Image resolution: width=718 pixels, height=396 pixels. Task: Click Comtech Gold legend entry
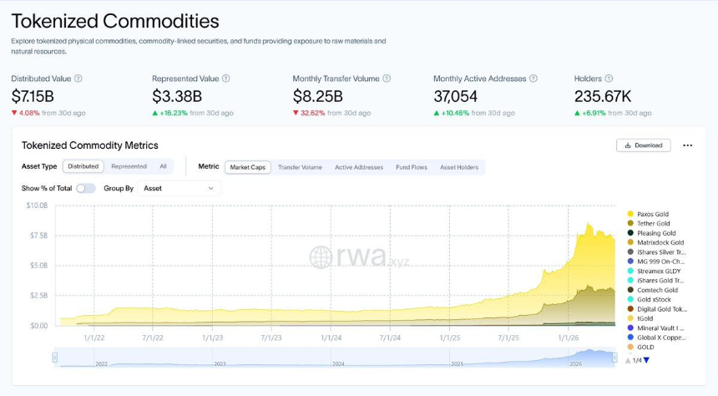(653, 290)
